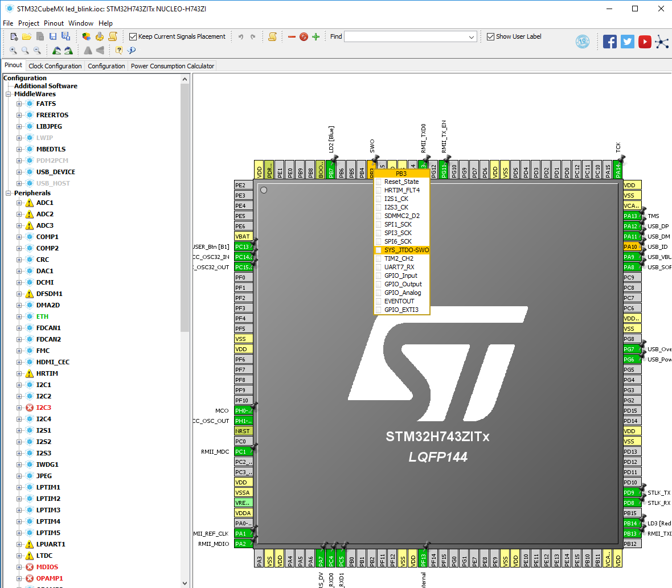The height and width of the screenshot is (588, 672).
Task: Check the Reset_State option for PB3
Action: pyautogui.click(x=379, y=182)
